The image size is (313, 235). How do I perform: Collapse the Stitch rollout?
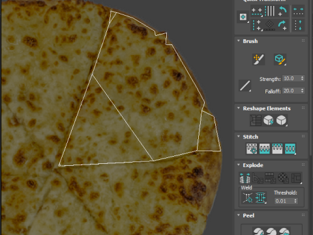239,136
